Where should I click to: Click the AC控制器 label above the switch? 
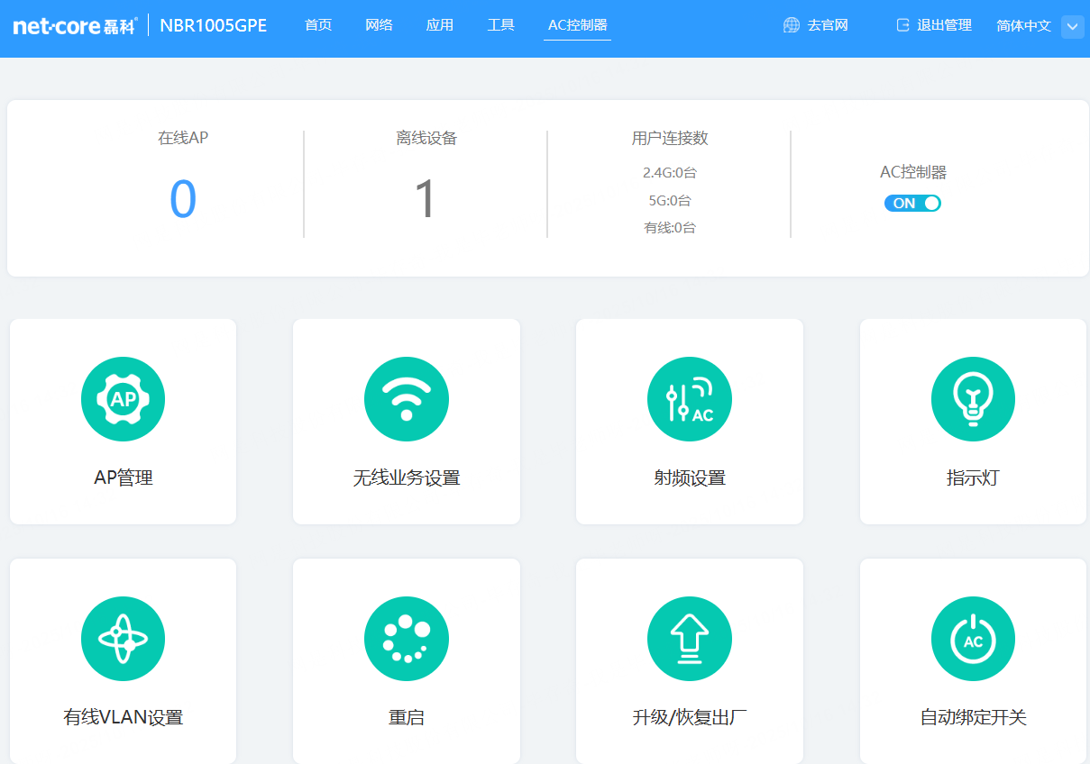click(913, 172)
